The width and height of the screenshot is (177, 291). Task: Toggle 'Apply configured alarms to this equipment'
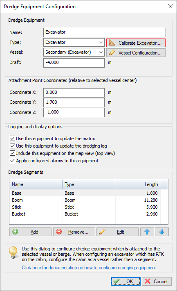pos(12,161)
